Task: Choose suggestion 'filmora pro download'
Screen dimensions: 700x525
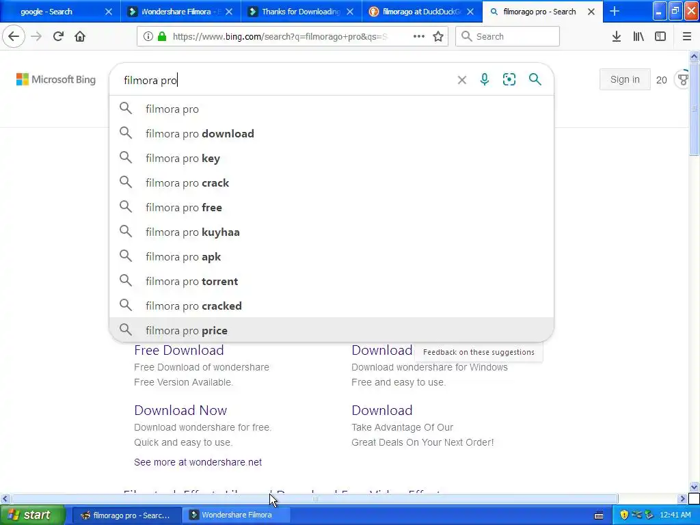Action: 332,133
